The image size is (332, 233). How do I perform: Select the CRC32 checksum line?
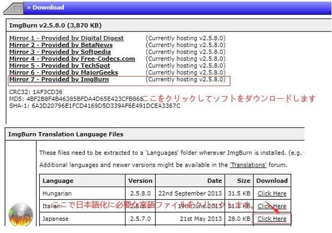[x=35, y=92]
